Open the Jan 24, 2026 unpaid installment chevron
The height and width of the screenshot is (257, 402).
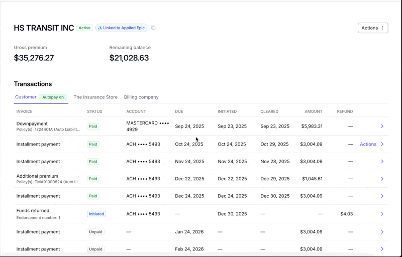[382, 232]
